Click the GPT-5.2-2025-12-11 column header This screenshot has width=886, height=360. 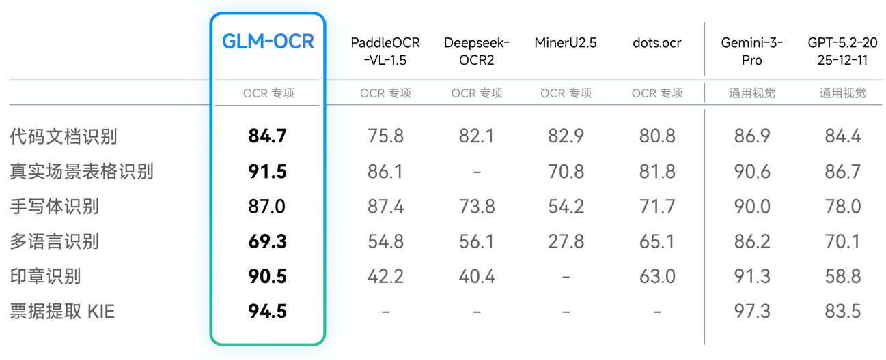(842, 51)
